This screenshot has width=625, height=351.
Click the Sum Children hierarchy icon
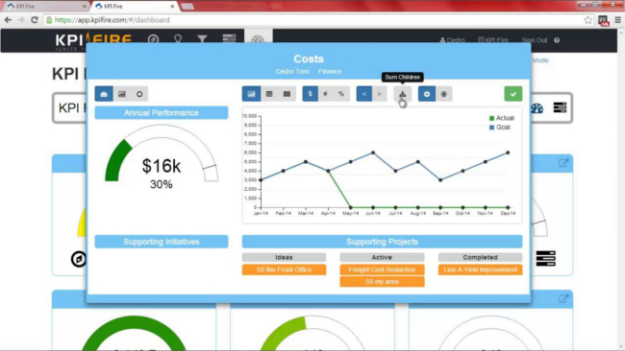(403, 94)
